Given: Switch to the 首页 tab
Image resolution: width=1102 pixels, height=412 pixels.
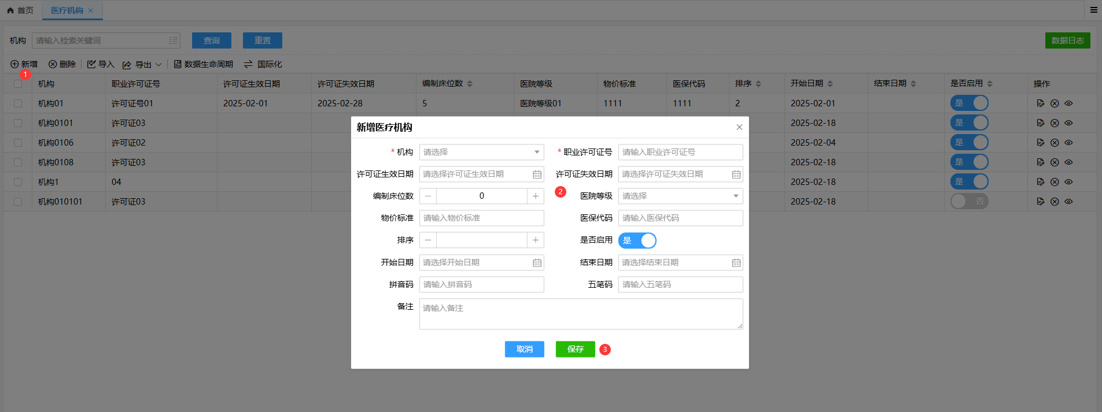Looking at the screenshot, I should [21, 10].
